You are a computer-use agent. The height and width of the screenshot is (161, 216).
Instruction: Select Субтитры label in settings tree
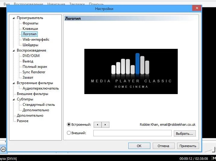point(25,99)
